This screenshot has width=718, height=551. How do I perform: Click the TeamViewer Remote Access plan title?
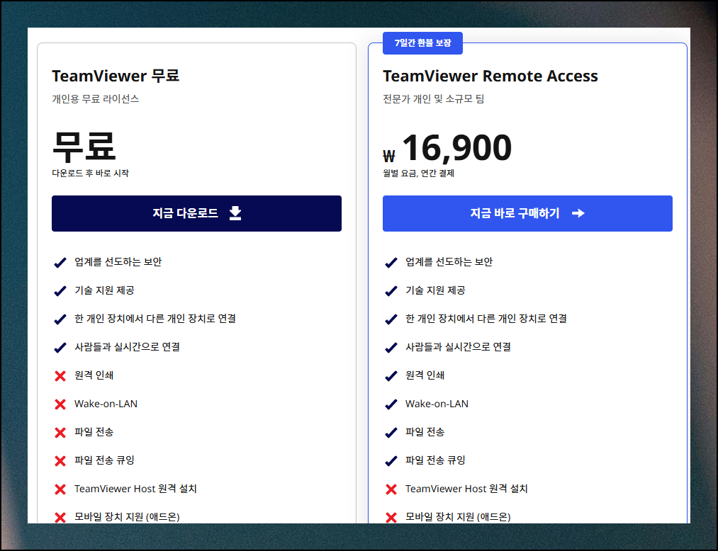[490, 76]
